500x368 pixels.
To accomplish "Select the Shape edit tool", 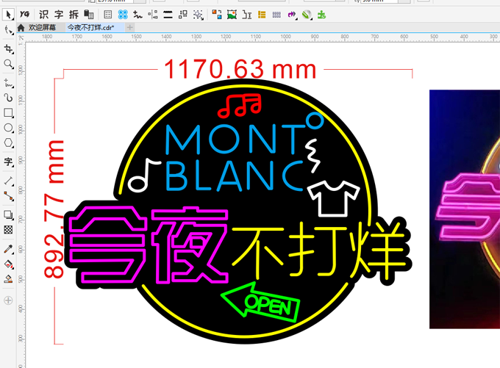I will pyautogui.click(x=8, y=30).
